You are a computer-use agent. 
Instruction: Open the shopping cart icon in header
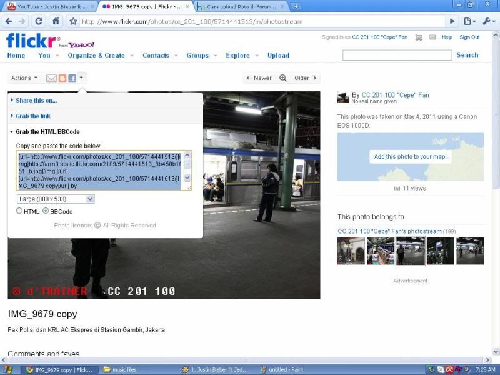point(419,37)
